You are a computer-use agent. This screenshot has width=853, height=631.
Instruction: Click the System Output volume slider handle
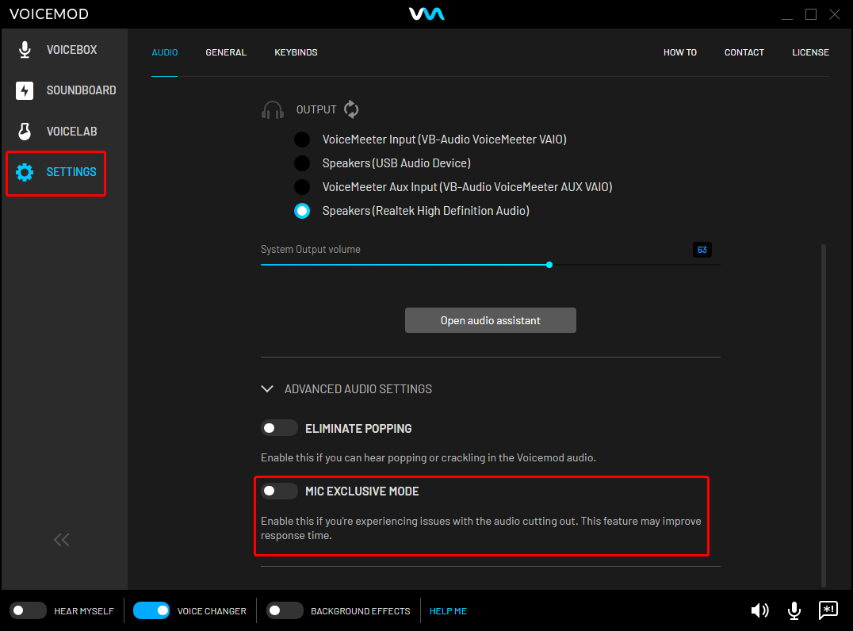tap(549, 265)
